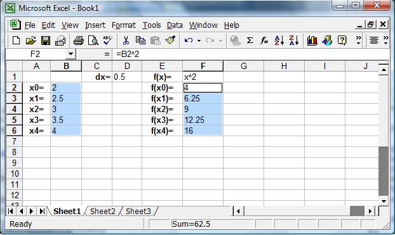Image resolution: width=395 pixels, height=235 pixels.
Task: Open the Data menu
Action: [175, 25]
